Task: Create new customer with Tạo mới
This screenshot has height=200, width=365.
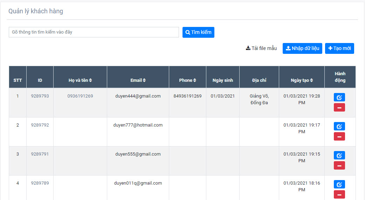Action: pos(339,48)
